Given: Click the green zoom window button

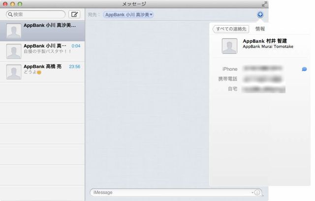Looking at the screenshot, I should (20, 4).
